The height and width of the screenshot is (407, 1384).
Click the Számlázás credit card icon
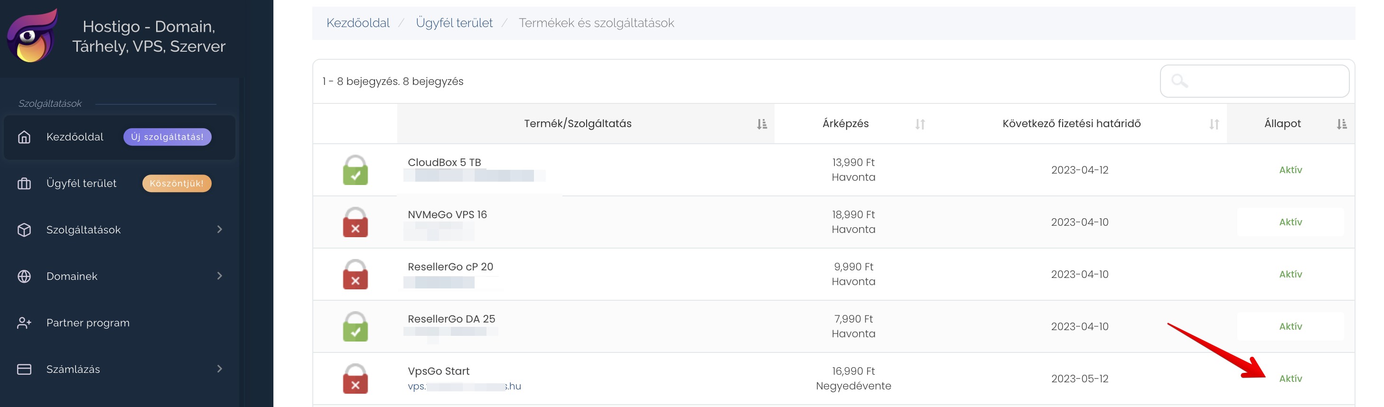click(24, 370)
